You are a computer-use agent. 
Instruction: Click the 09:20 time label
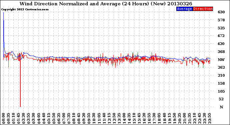click(84, 118)
